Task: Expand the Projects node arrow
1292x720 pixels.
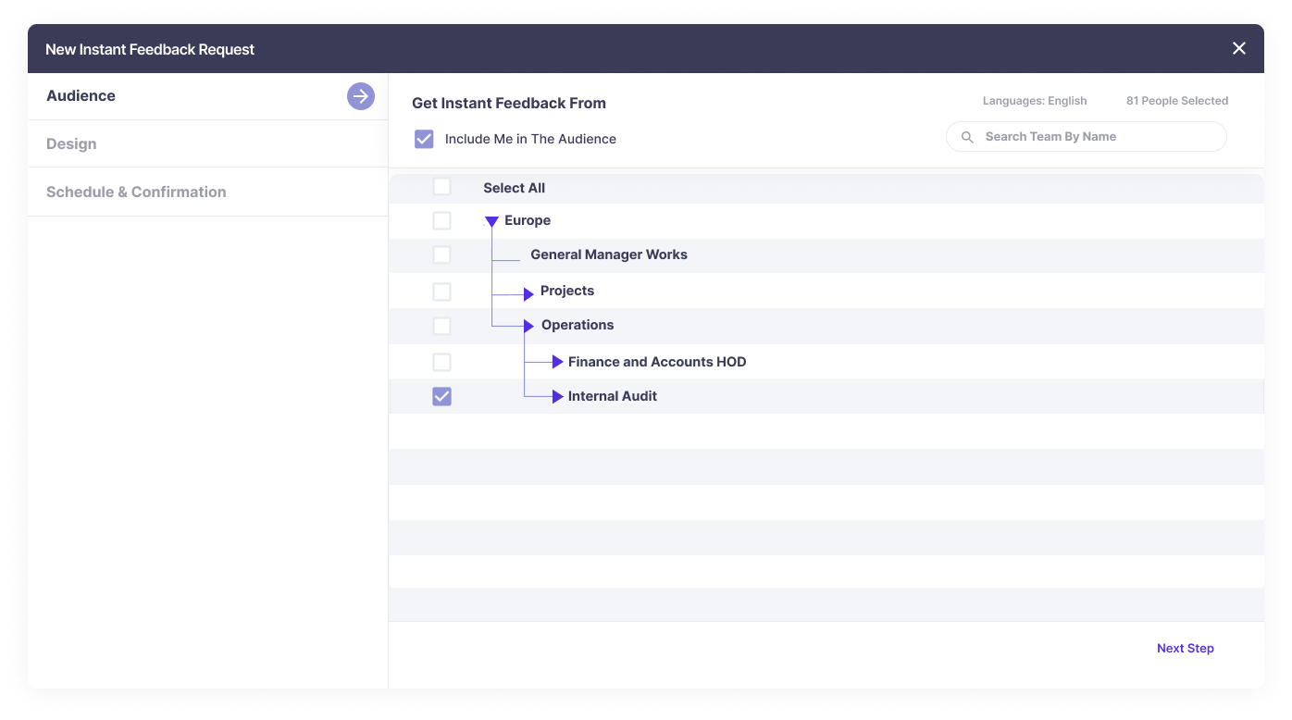Action: pos(528,294)
